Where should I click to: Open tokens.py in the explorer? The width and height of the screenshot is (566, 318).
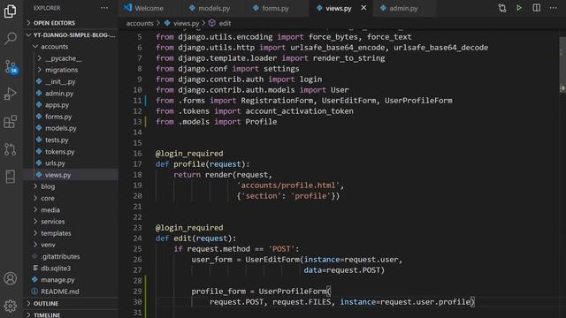coord(71,151)
